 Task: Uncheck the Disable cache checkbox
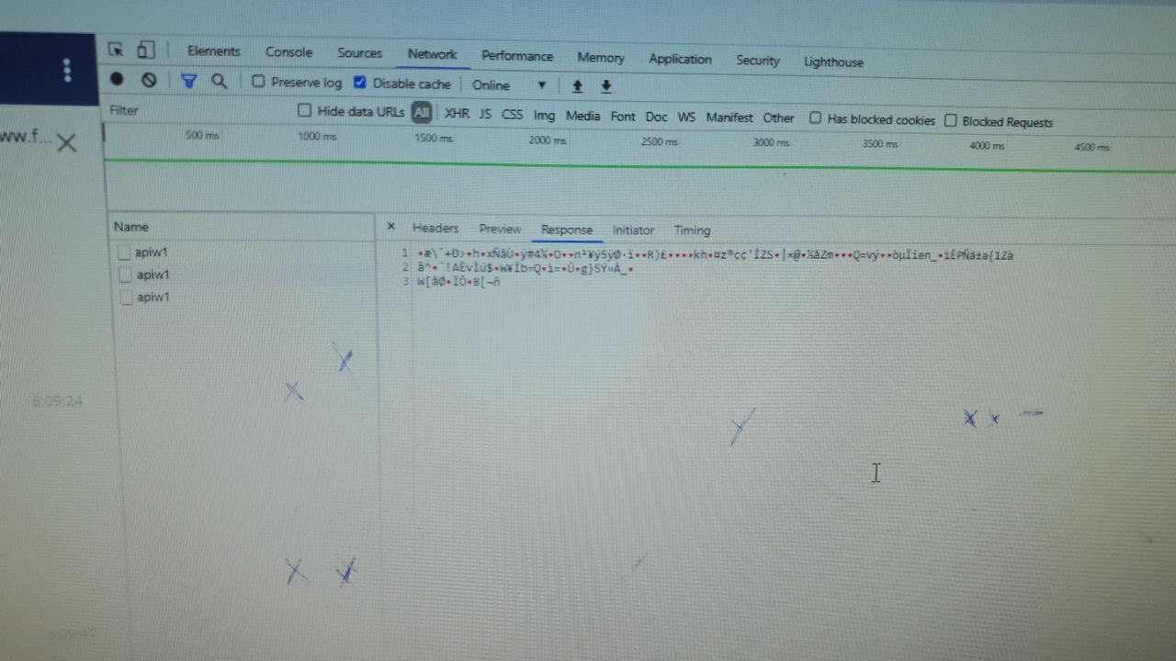tap(360, 83)
